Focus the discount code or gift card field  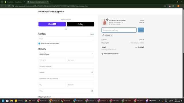[119, 30]
